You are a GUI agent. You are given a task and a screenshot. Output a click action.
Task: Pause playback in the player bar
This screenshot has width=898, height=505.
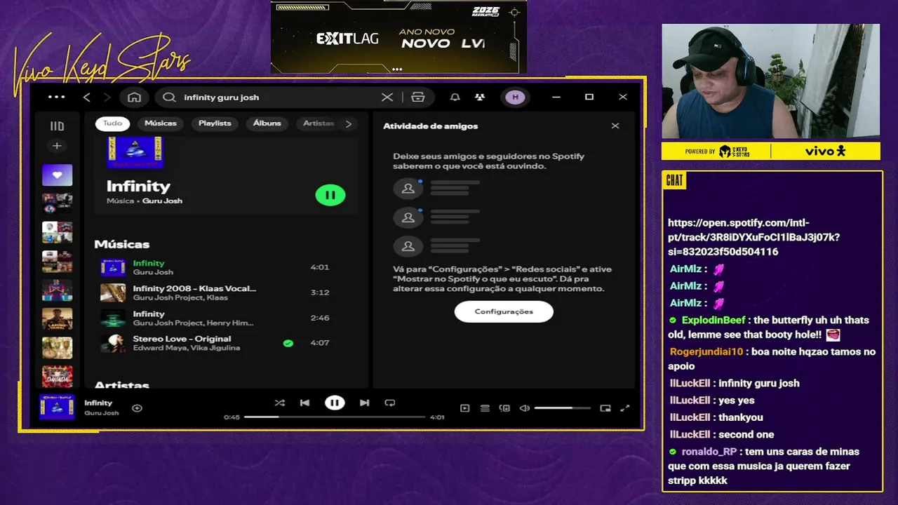(x=335, y=403)
